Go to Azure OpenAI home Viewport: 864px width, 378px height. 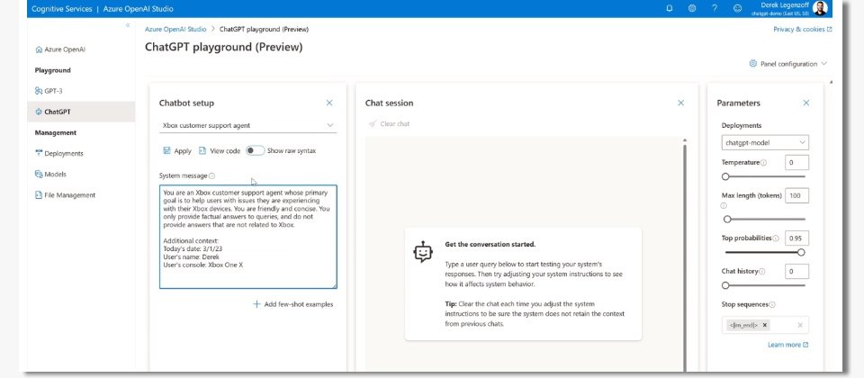pos(60,49)
